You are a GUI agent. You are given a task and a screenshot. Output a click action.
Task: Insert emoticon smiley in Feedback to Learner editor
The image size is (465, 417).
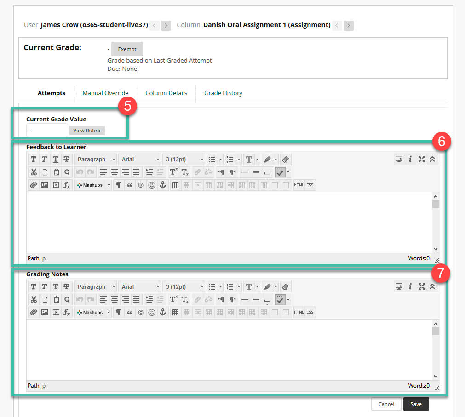[x=152, y=185]
